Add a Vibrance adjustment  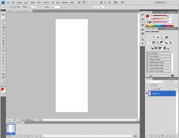click(x=150, y=43)
